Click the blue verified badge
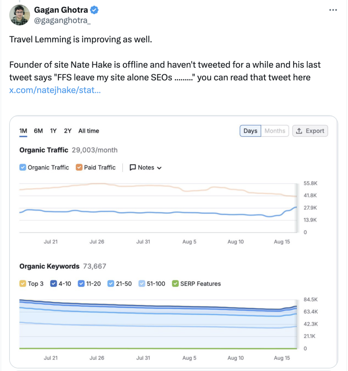This screenshot has width=348, height=371. pos(94,11)
